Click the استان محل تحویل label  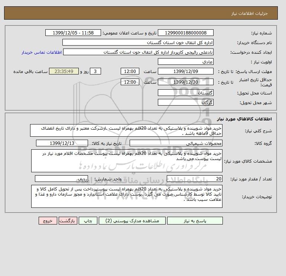click(254, 93)
